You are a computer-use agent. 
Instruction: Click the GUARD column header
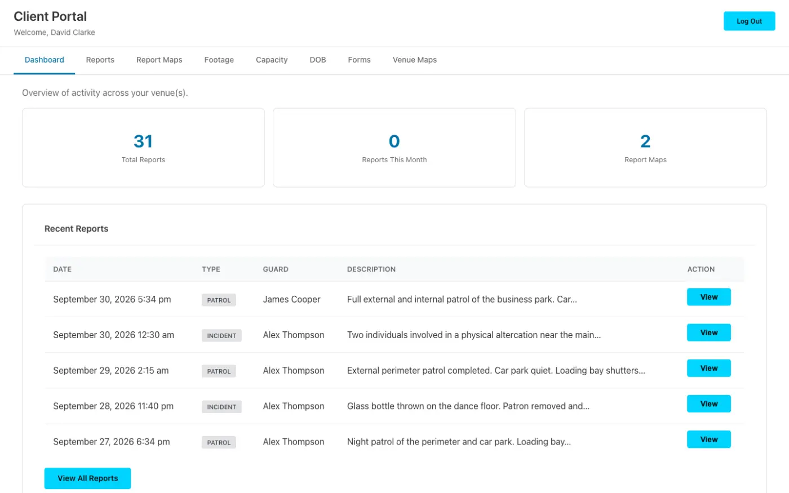tap(276, 269)
